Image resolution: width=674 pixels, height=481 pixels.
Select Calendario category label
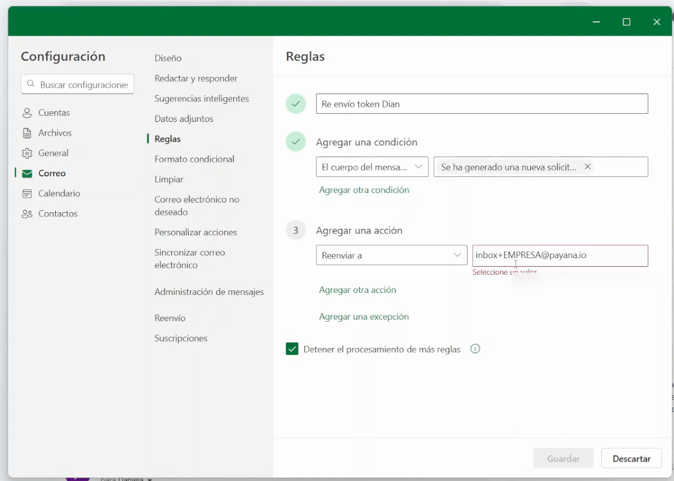[59, 193]
